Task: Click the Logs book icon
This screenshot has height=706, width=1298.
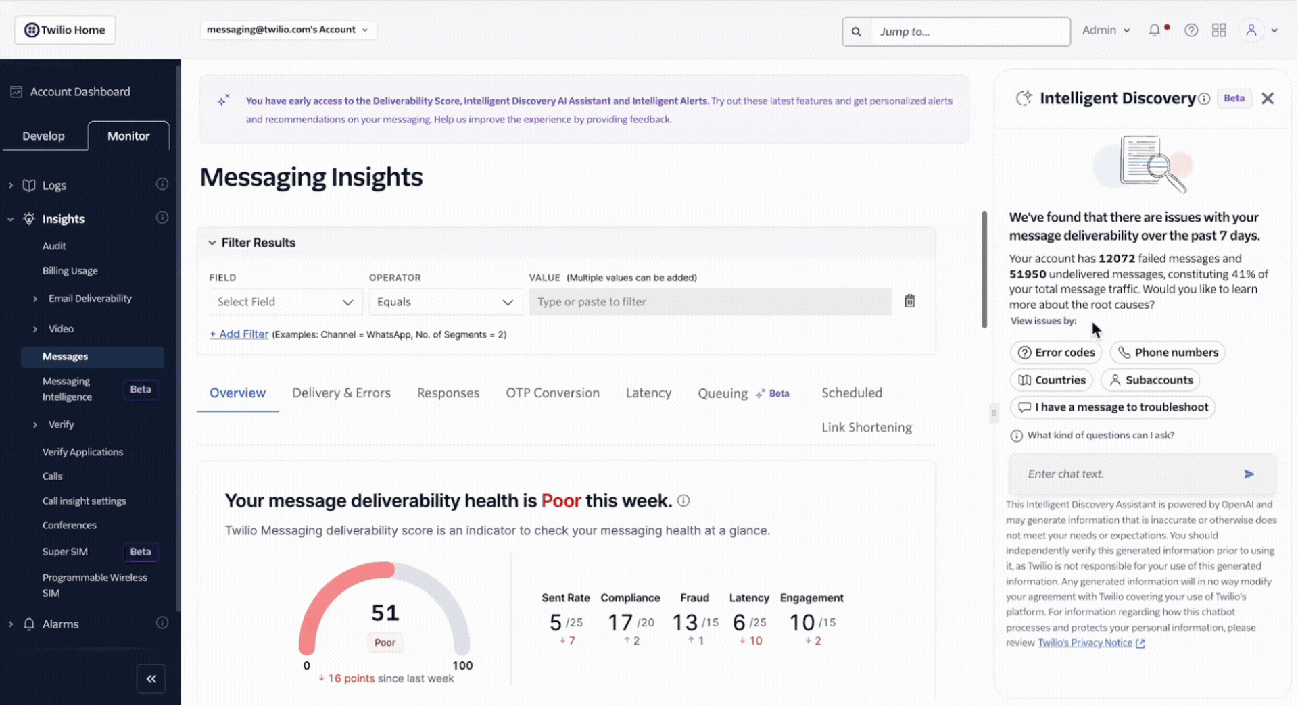Action: [x=29, y=185]
